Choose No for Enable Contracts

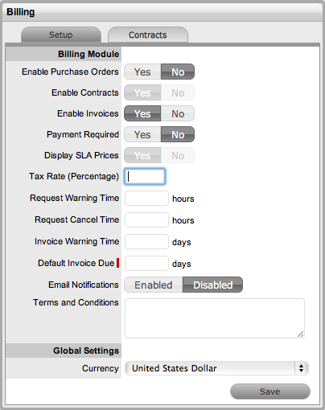pyautogui.click(x=178, y=92)
